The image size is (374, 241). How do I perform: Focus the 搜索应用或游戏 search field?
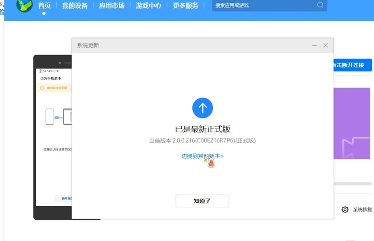click(x=263, y=6)
